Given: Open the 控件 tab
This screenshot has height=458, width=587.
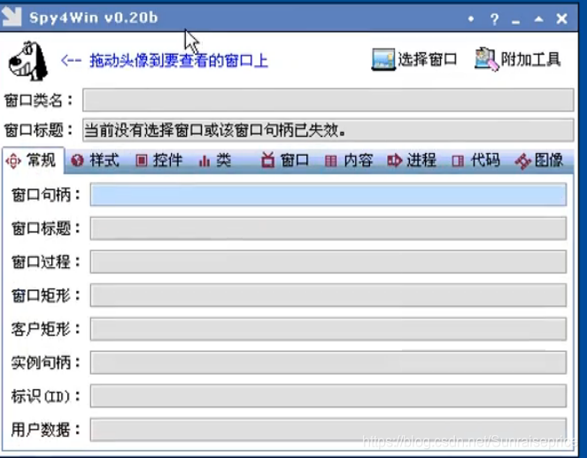Looking at the screenshot, I should 158,161.
